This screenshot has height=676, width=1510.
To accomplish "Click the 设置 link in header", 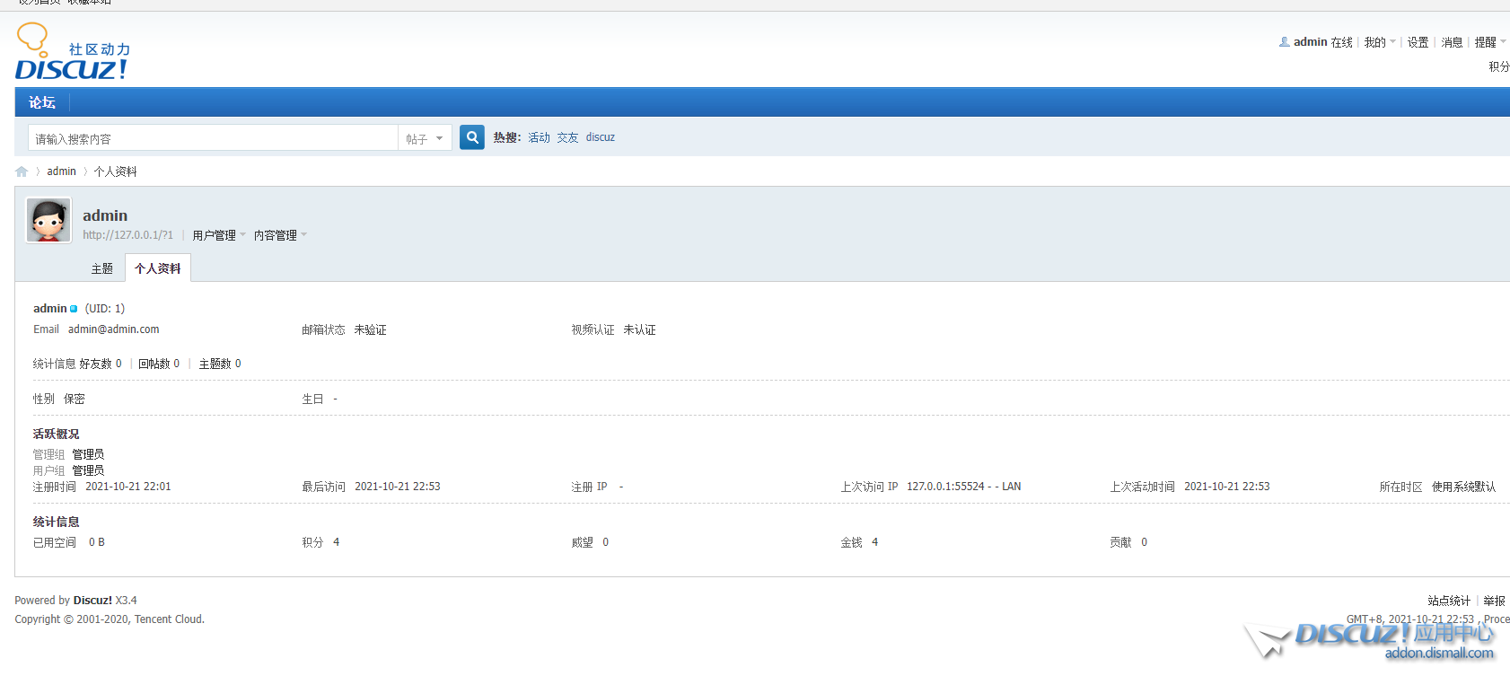I will tap(1418, 42).
